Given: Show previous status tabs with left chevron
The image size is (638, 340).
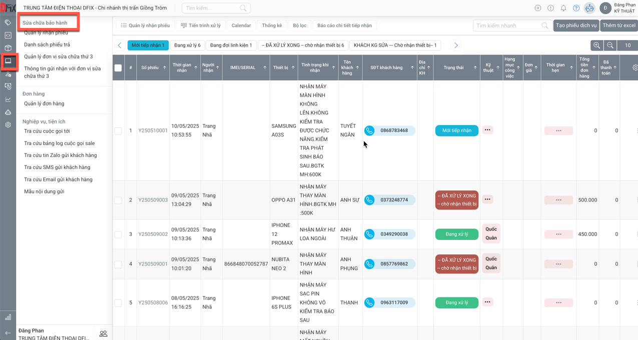Looking at the screenshot, I should [x=120, y=45].
